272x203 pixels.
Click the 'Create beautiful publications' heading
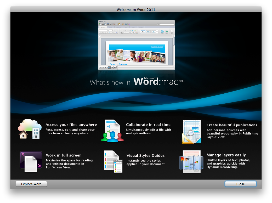(x=232, y=125)
